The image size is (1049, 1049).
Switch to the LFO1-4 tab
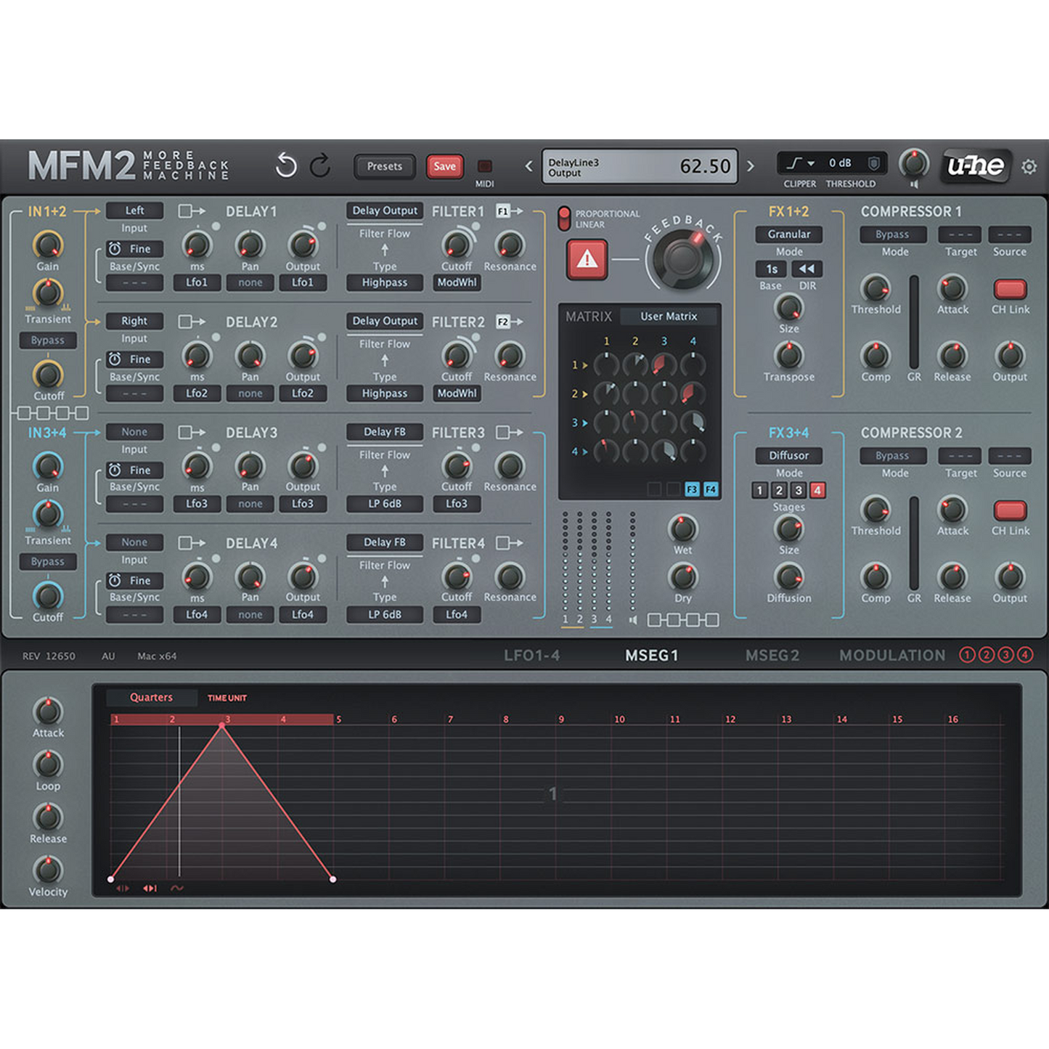532,656
